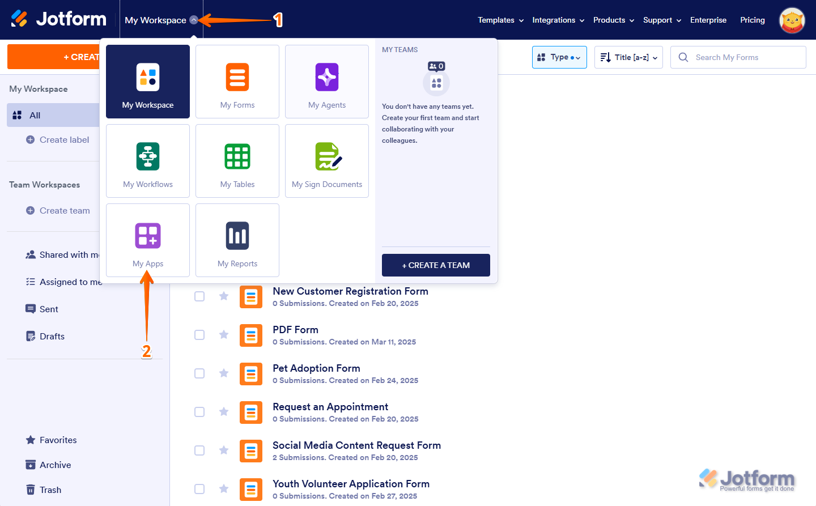
Task: Open My Forms from the product grid
Action: click(237, 82)
